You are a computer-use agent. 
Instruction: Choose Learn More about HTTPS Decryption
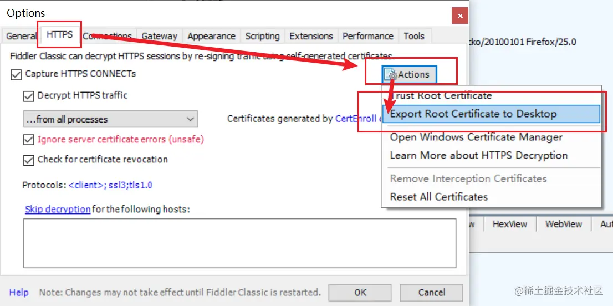491,155
